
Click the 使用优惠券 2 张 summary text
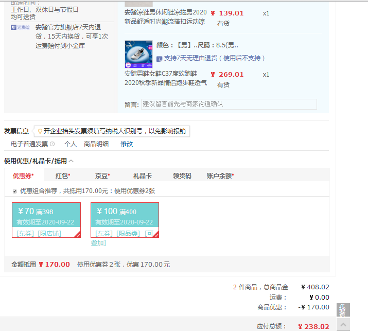point(124,265)
